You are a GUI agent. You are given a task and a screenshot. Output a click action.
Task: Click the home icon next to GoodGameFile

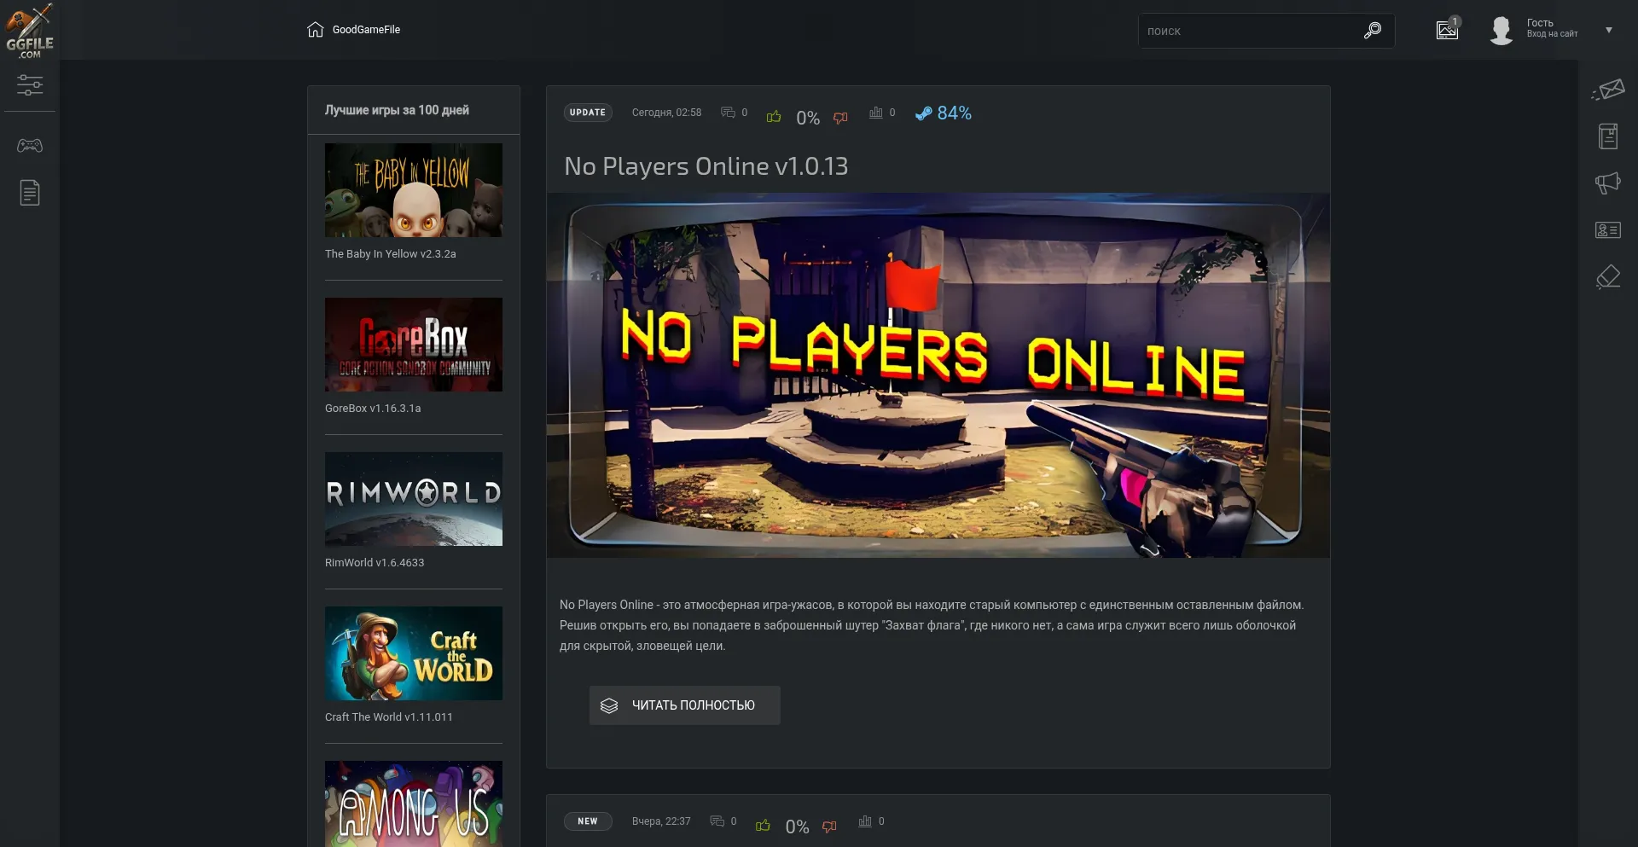[316, 30]
